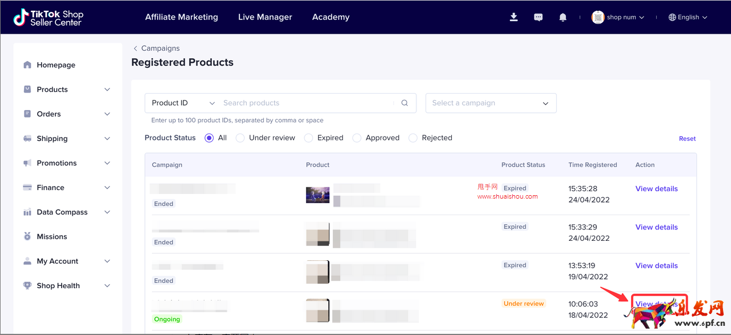This screenshot has height=335, width=731.
Task: Open the chat messages icon
Action: tap(538, 17)
